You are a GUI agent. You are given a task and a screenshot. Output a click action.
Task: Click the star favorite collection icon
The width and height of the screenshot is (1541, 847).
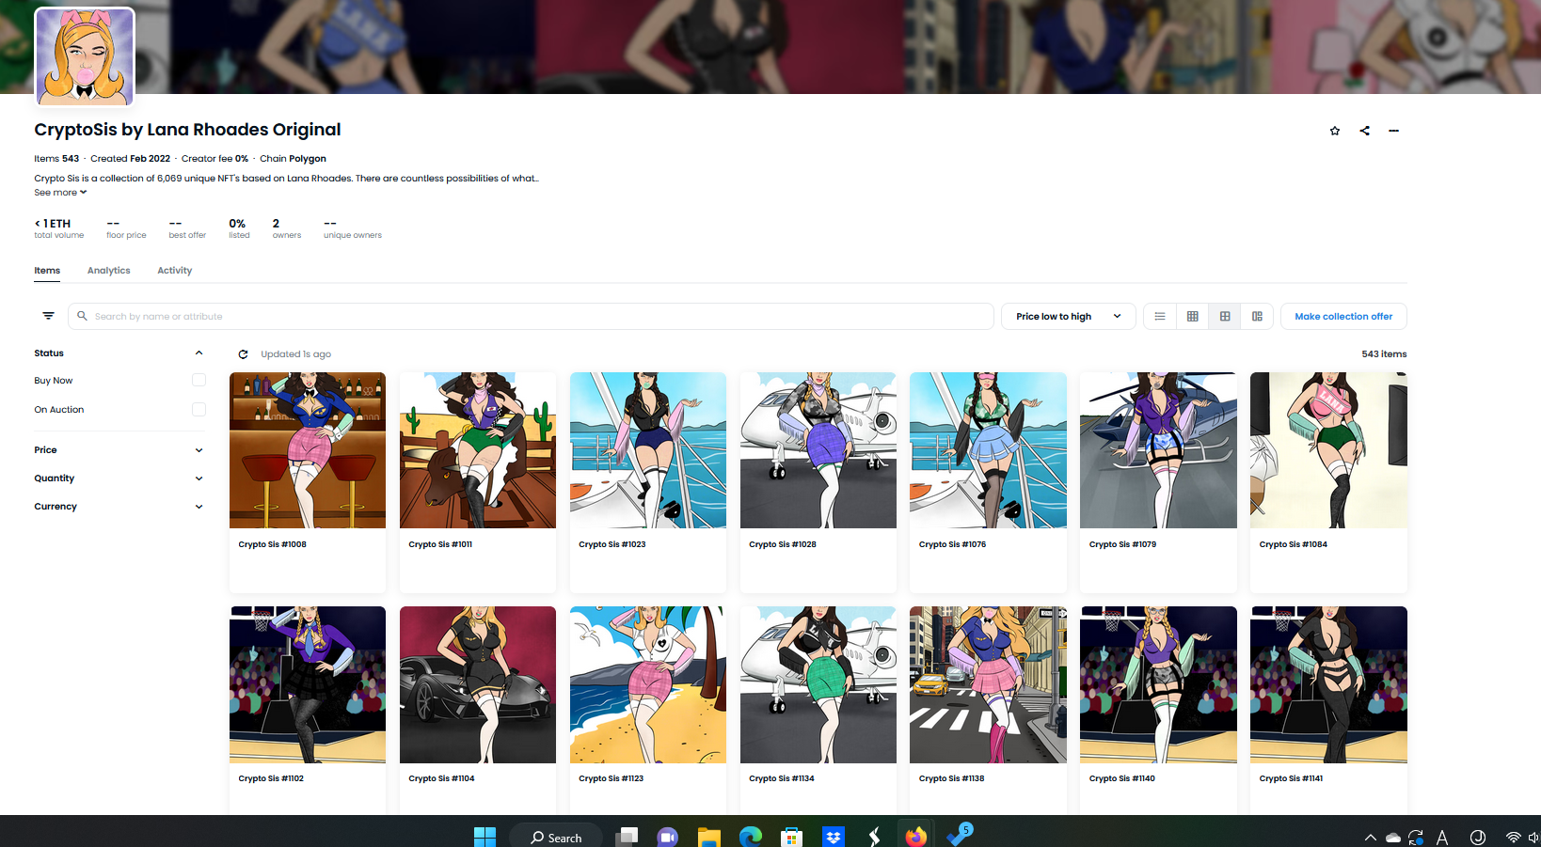1334,131
